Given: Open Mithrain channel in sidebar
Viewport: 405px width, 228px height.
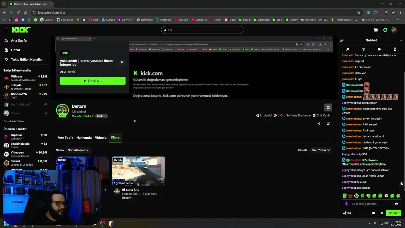Looking at the screenshot, I should 25,78.
